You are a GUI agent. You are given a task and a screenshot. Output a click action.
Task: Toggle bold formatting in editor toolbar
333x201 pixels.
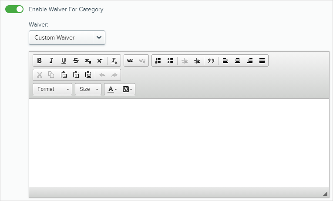pyautogui.click(x=39, y=60)
